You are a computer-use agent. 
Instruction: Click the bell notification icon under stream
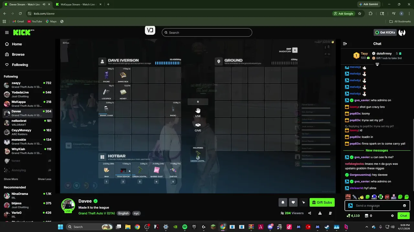[283, 202]
